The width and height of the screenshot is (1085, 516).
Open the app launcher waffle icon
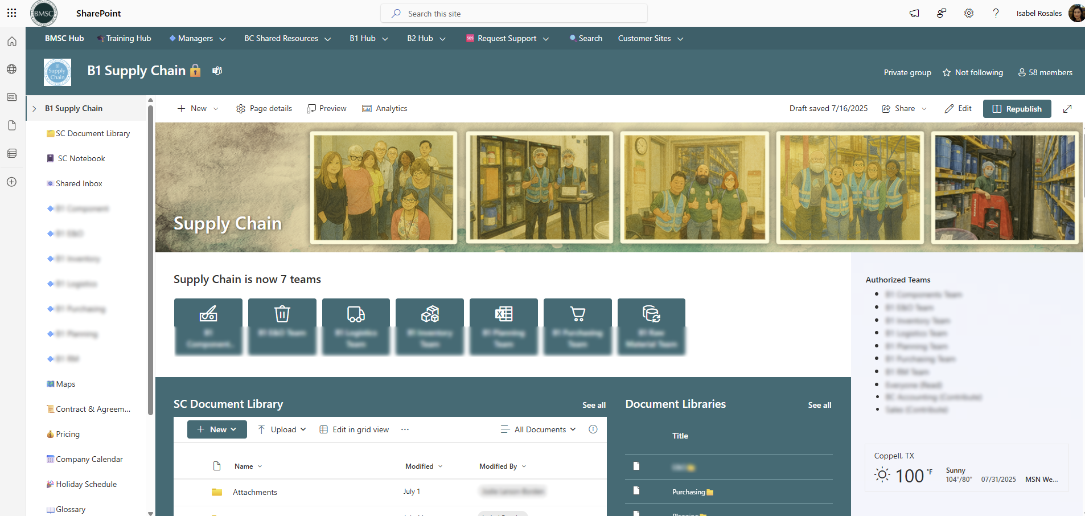[x=11, y=13]
